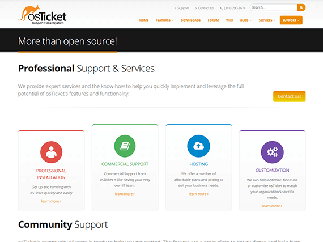Click the Contact Us! button
This screenshot has height=242, width=323.
point(289,96)
